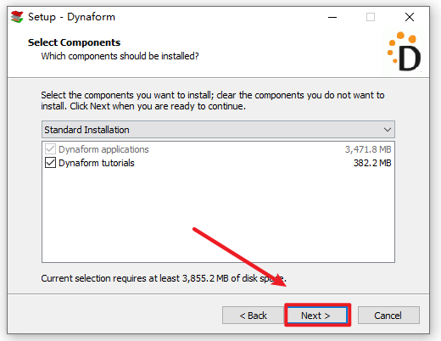Go back with the Back button

point(253,316)
